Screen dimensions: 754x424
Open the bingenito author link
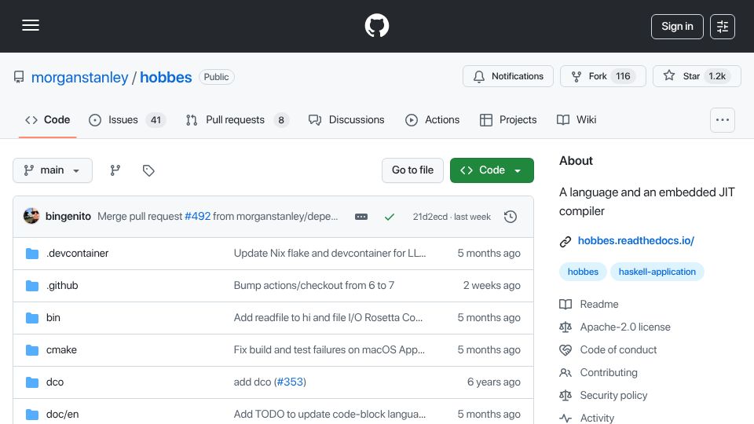point(68,217)
